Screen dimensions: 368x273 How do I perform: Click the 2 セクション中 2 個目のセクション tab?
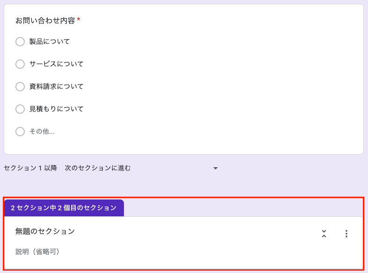click(x=64, y=208)
